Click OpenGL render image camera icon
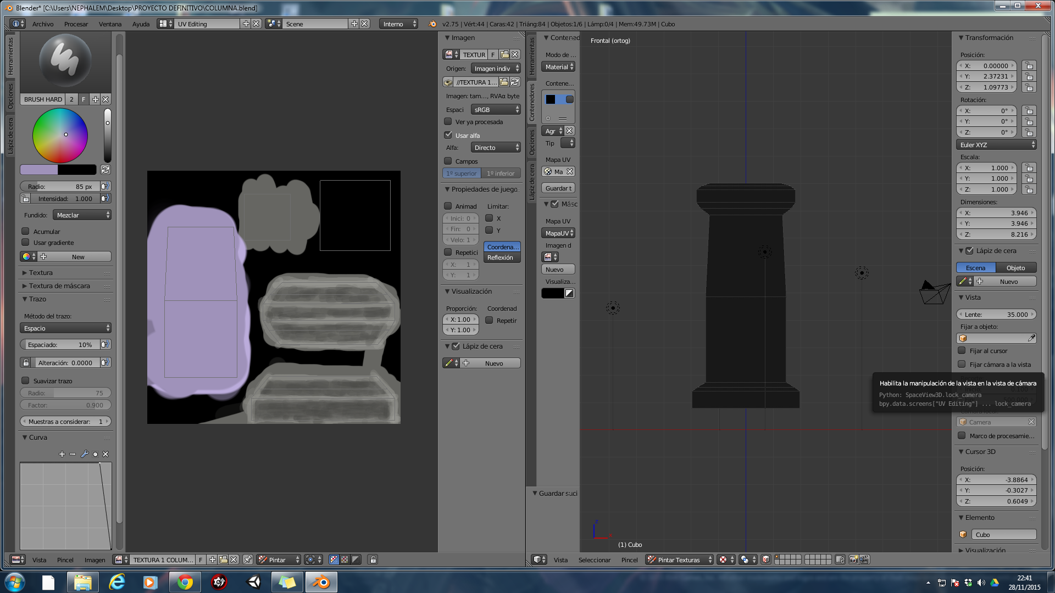Screen dimensions: 1055x593 click(x=853, y=560)
